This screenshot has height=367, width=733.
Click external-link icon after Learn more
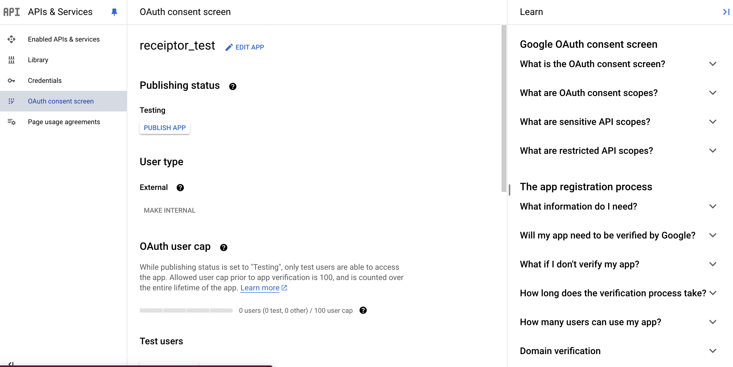pos(284,288)
